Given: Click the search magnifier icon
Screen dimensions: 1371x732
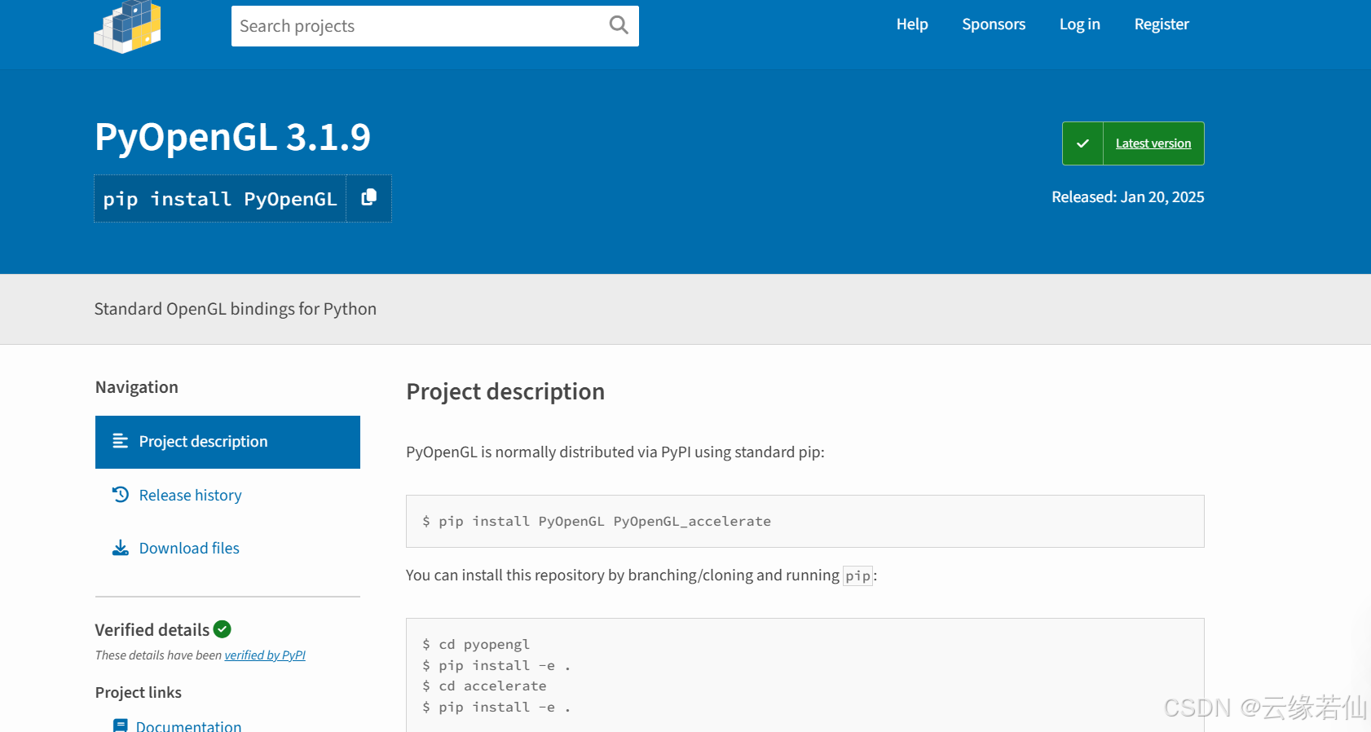Looking at the screenshot, I should coord(619,25).
